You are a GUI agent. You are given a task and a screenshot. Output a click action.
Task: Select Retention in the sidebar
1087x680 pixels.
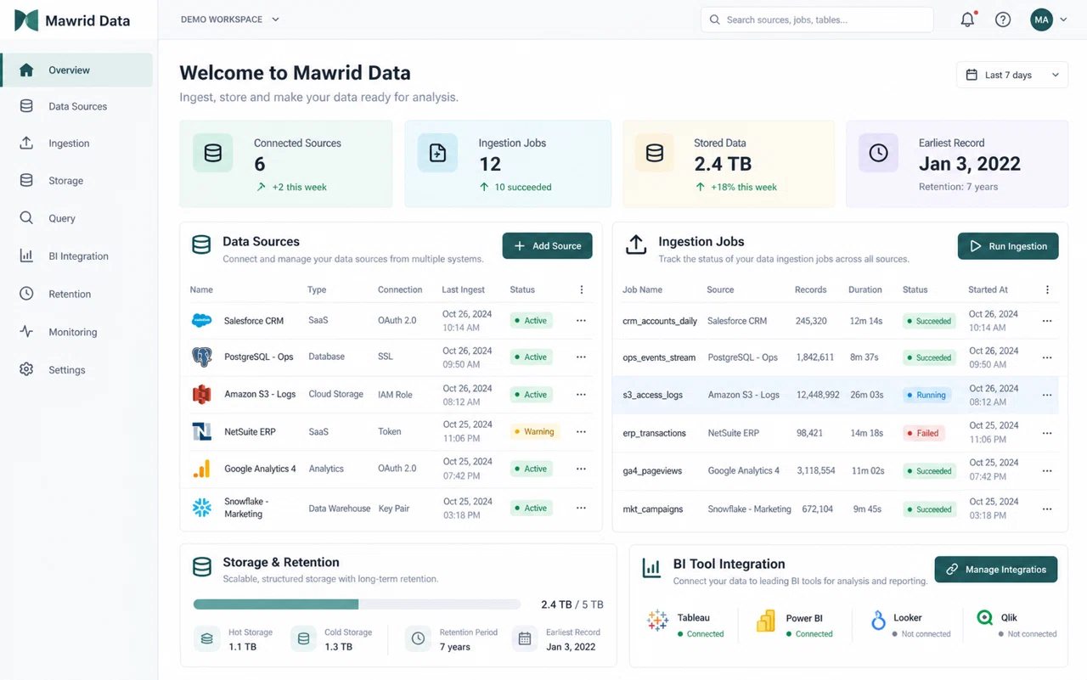coord(77,294)
